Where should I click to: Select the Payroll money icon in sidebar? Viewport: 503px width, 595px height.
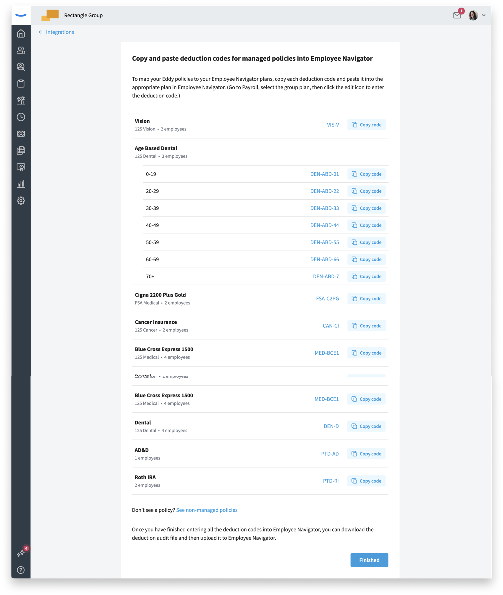21,134
